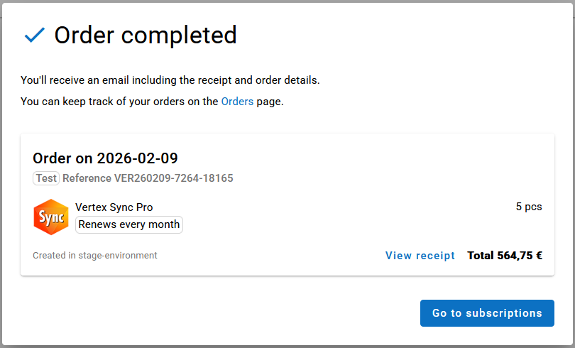Click the Test badge label
This screenshot has height=348, width=575.
[x=46, y=178]
